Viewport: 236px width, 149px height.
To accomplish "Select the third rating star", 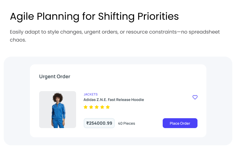I will coord(97,107).
